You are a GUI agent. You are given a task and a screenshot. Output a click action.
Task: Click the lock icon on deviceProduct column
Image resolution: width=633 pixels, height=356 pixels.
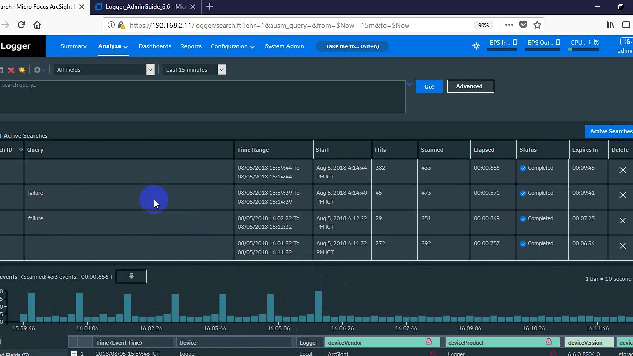point(549,342)
